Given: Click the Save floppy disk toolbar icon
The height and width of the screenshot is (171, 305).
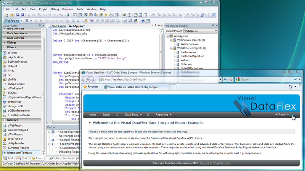Looking at the screenshot, I should [18, 15].
